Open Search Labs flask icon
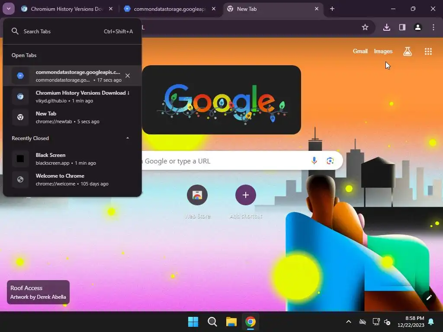The image size is (443, 332). coord(408,51)
